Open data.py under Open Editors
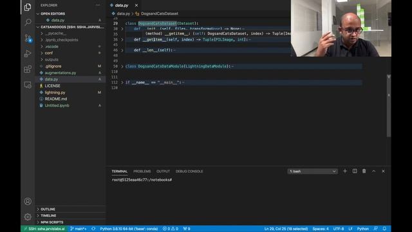Image resolution: width=412 pixels, height=232 pixels. [x=58, y=20]
